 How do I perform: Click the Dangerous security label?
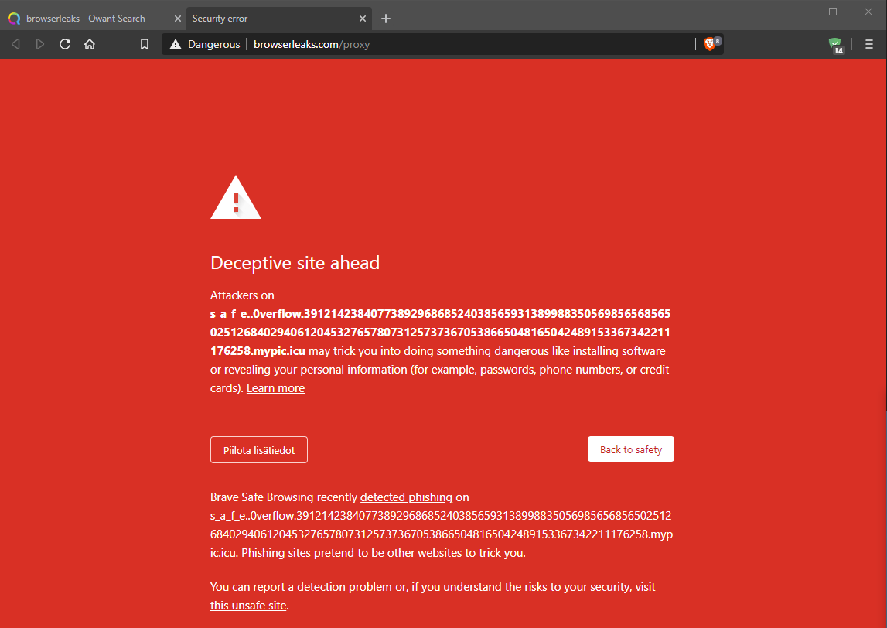coord(214,44)
